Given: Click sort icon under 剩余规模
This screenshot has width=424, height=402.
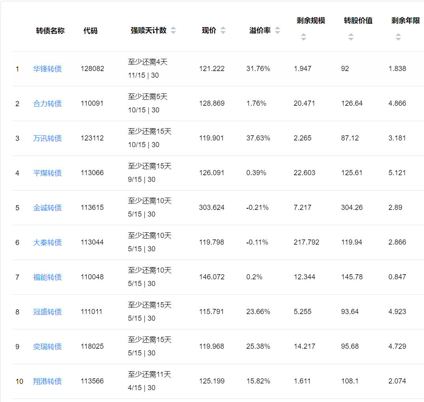Looking at the screenshot, I should [x=303, y=37].
